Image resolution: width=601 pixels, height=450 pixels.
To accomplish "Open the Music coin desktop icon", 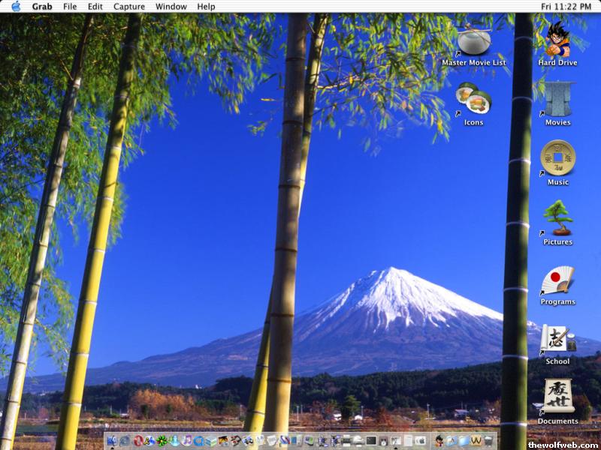I will click(x=557, y=158).
